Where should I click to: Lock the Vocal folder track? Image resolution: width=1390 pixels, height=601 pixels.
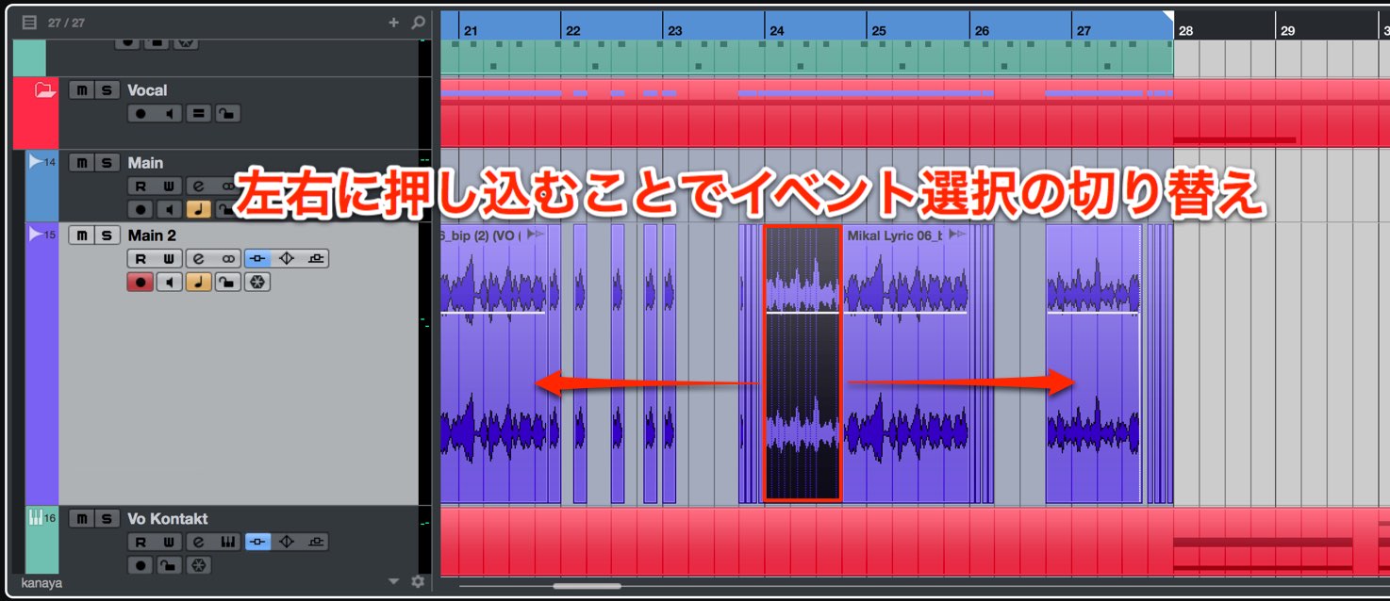(227, 114)
